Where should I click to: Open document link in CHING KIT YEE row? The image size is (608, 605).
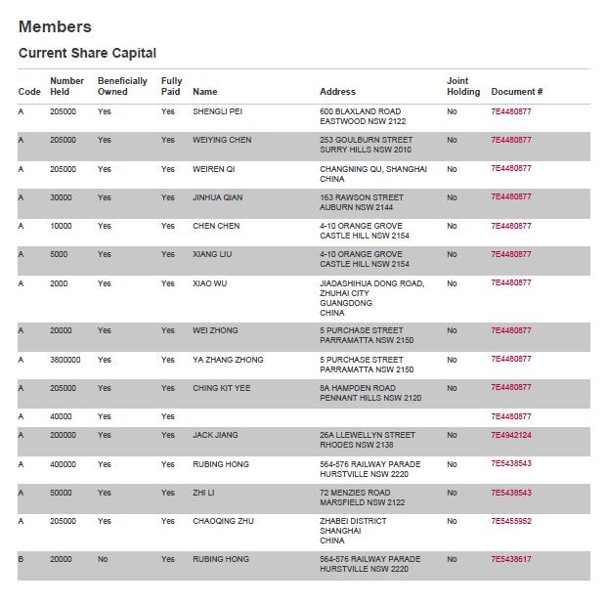tap(510, 388)
